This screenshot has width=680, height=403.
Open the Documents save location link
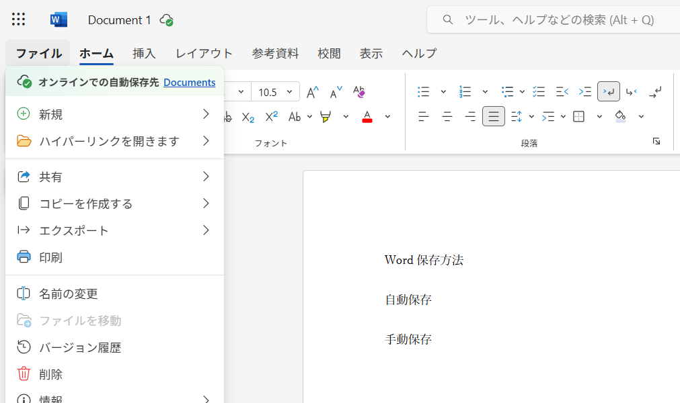190,82
